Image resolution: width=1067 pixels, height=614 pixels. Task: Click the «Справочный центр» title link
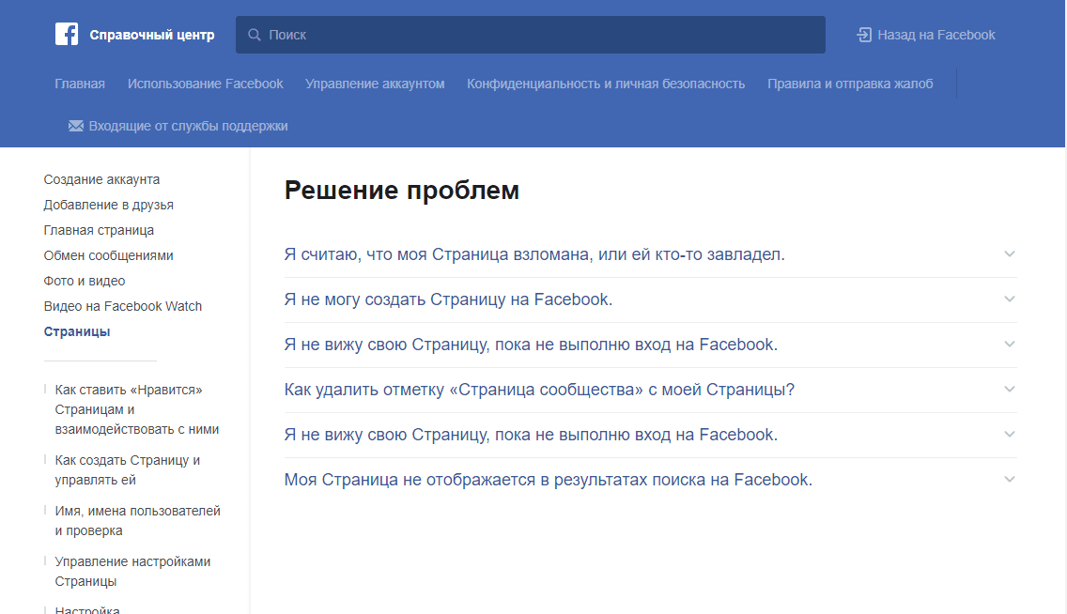click(152, 35)
